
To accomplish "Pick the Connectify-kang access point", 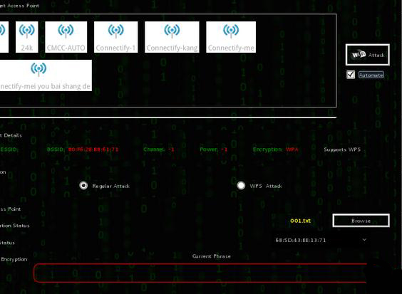I will tap(172, 37).
